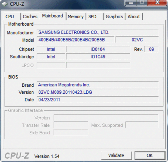Select the Mainboard tab
This screenshot has width=168, height=162.
coord(53,16)
